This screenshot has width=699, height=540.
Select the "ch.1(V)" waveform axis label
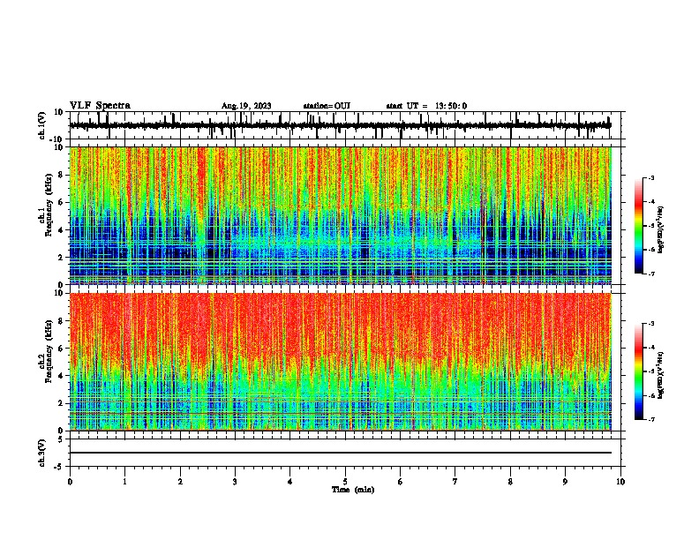click(x=42, y=125)
